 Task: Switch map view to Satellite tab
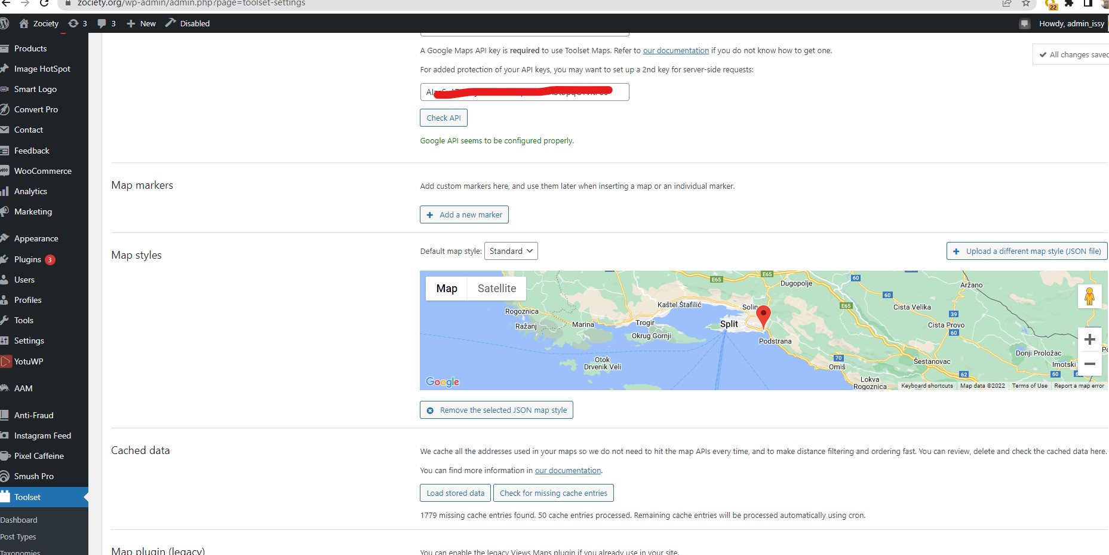click(497, 289)
